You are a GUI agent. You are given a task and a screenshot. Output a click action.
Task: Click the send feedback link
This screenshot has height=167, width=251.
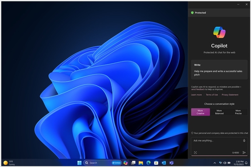[198, 89]
